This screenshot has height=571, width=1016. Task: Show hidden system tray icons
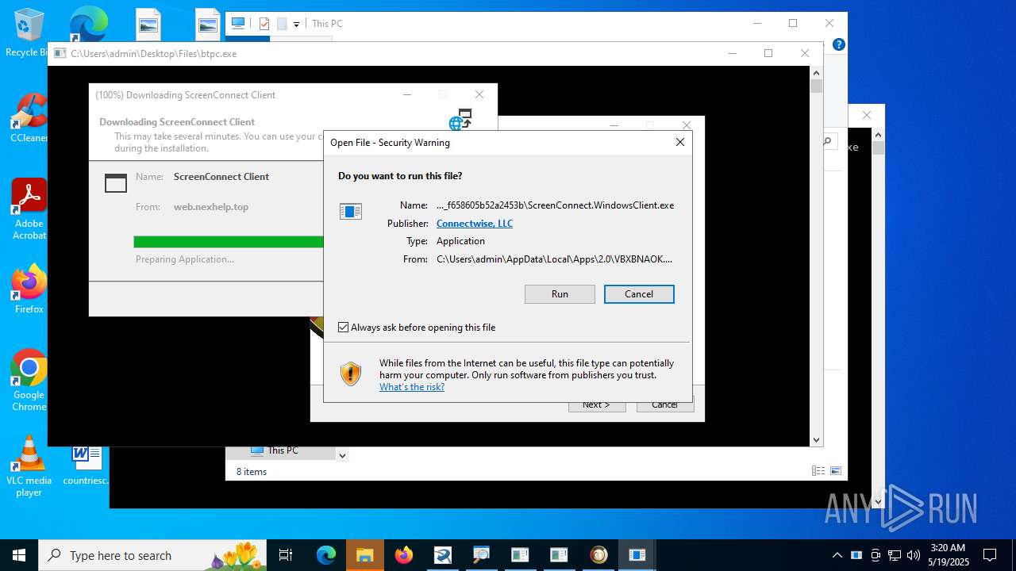(837, 555)
